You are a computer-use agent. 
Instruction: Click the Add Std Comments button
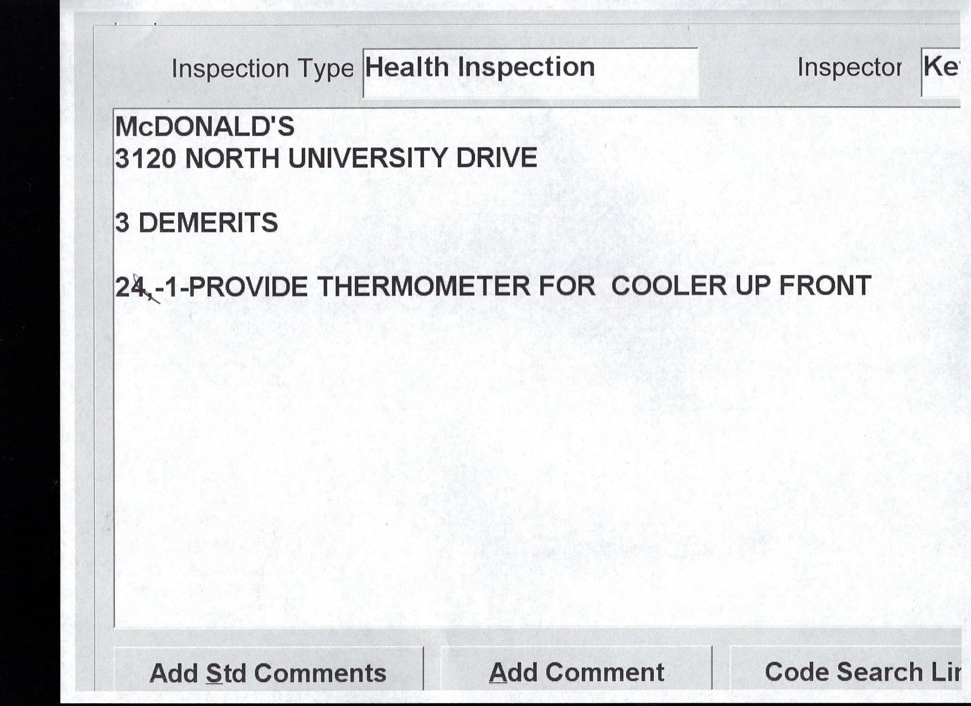[268, 672]
